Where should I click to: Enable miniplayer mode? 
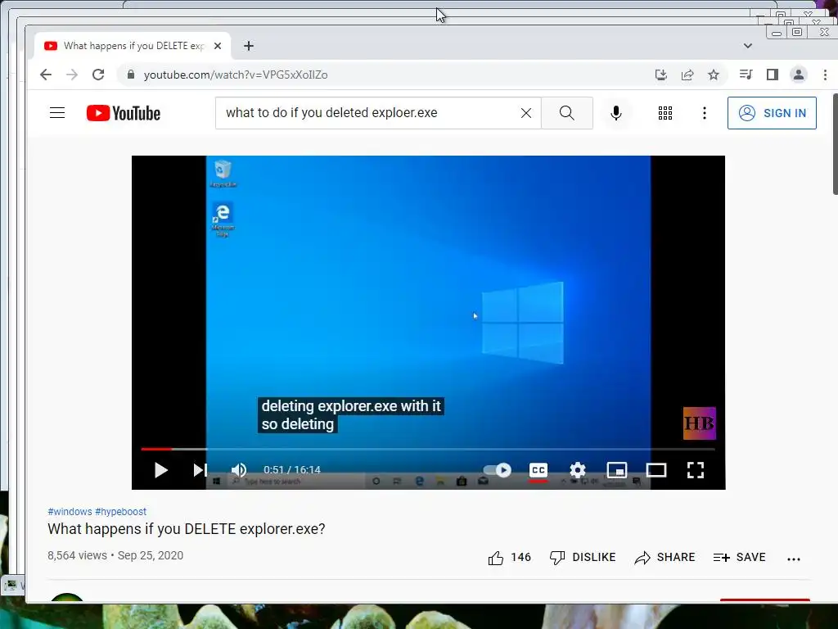click(617, 470)
